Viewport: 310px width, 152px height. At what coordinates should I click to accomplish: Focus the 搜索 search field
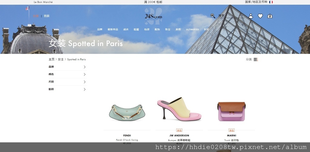pyautogui.click(x=231, y=16)
